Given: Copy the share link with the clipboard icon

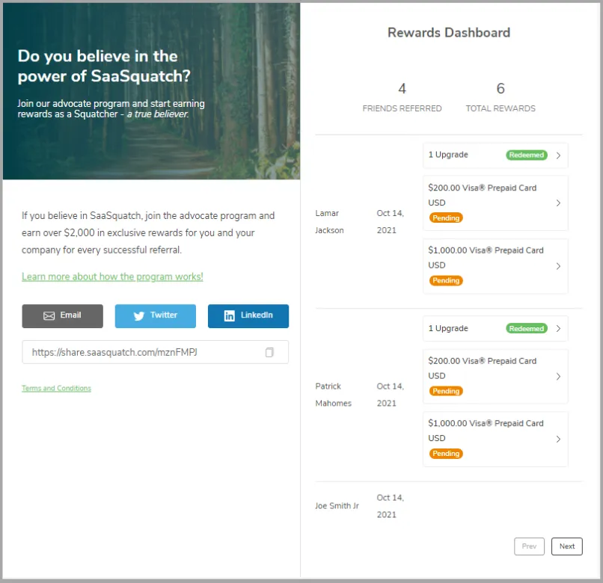Looking at the screenshot, I should click(x=269, y=352).
